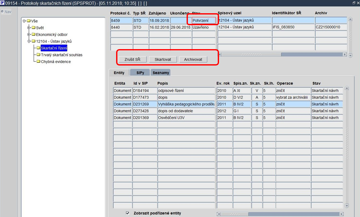Switch to the SIPy tab

(x=140, y=73)
